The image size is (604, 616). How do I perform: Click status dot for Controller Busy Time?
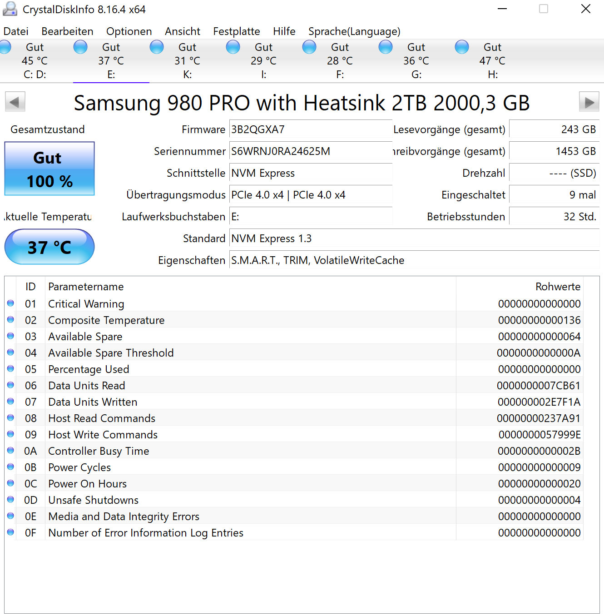10,450
